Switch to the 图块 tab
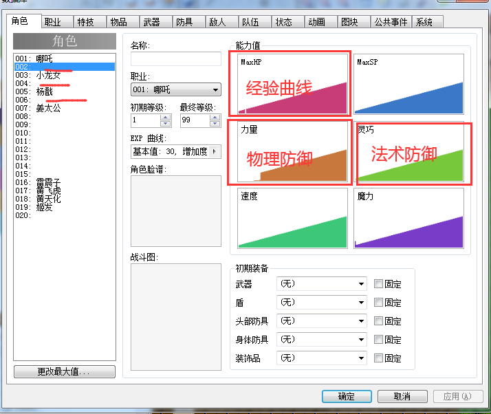 354,22
